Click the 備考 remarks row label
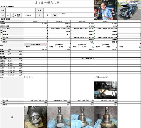141x128 pixels. click(x=1, y=77)
